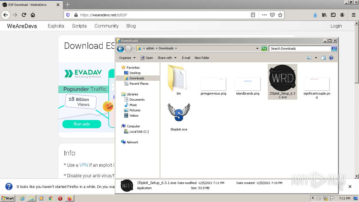Click Explorer back navigation button

120,49
